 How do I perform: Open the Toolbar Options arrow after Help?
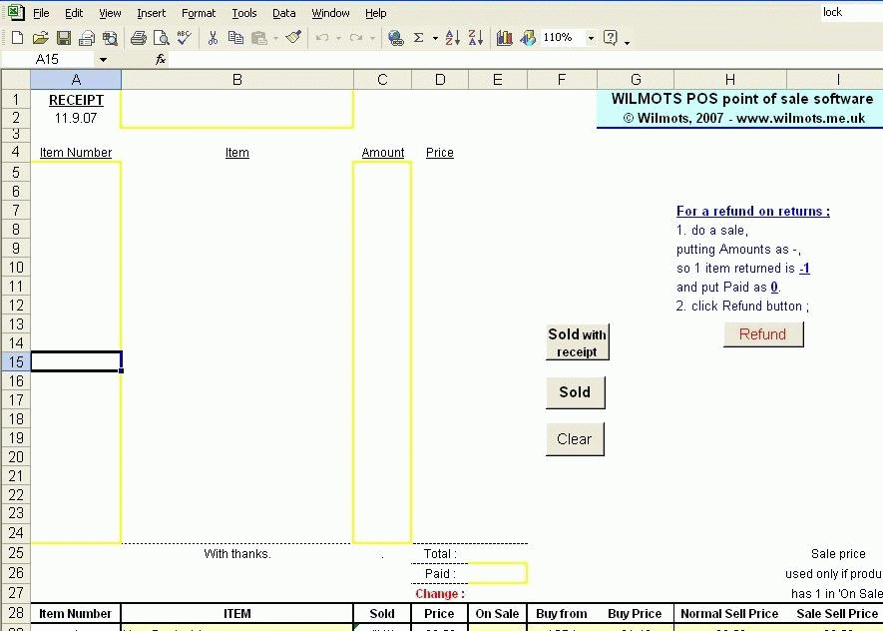coord(627,41)
